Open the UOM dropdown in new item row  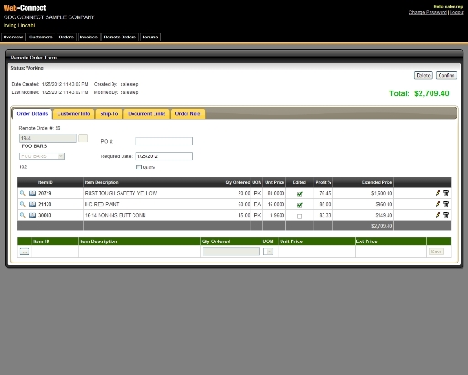(268, 252)
